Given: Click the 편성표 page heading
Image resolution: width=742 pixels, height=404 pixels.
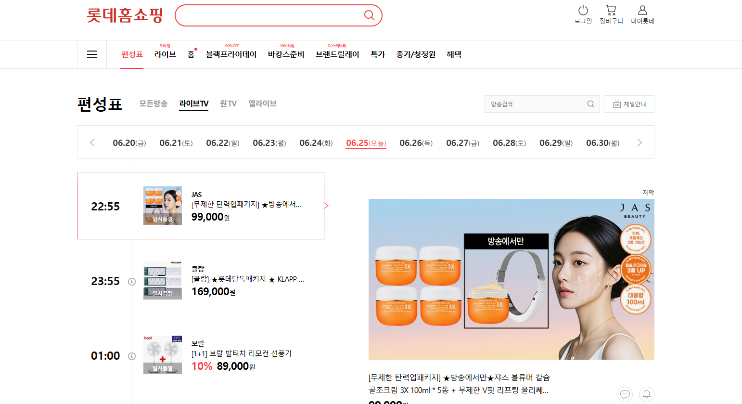Looking at the screenshot, I should click(100, 104).
